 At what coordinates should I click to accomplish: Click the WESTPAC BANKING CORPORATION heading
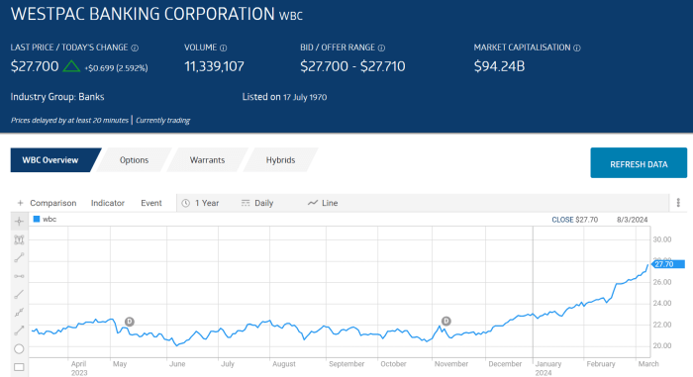click(143, 14)
